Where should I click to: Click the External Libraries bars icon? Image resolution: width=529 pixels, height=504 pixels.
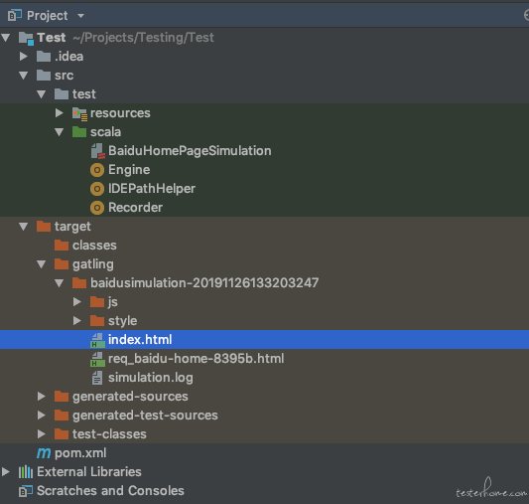(26, 472)
